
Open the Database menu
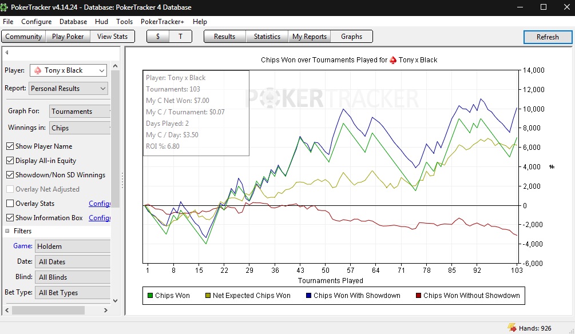tap(73, 22)
